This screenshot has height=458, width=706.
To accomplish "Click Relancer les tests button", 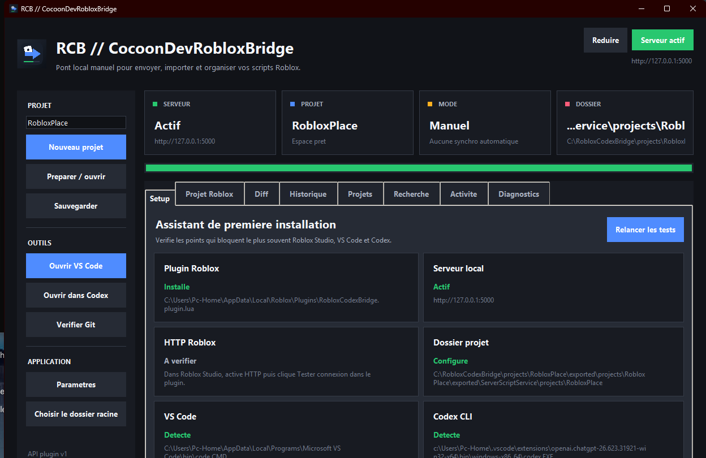I will tap(645, 230).
